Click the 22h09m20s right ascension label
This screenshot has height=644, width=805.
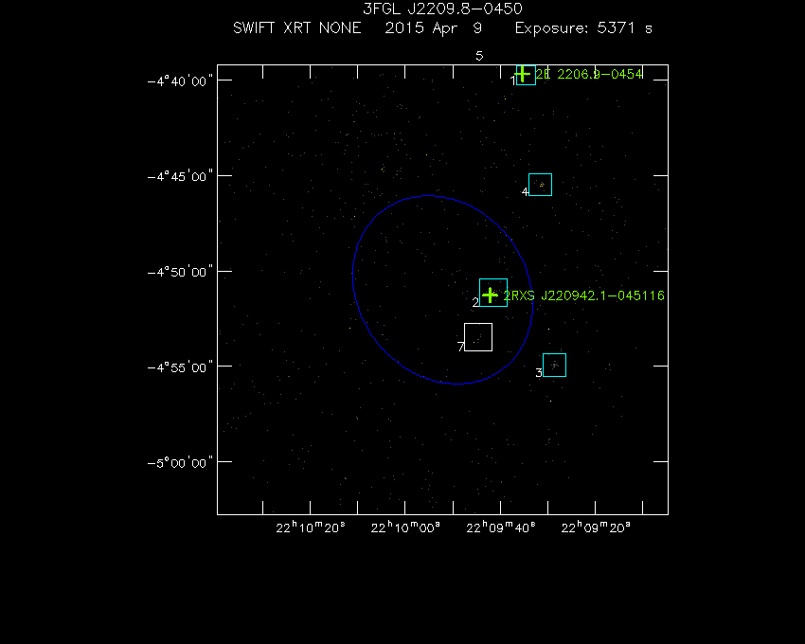596,528
